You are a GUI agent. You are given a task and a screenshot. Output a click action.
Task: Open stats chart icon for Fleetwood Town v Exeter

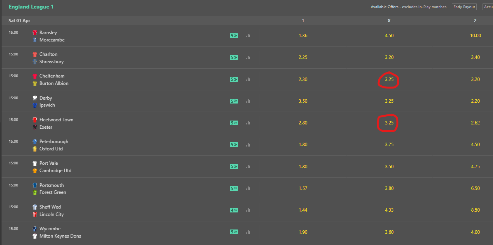click(x=248, y=123)
